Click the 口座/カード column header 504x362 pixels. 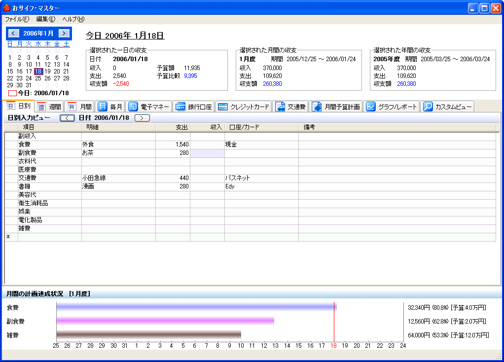point(262,127)
